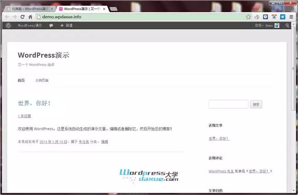
Task: Click the clock extension icon in toolbar
Action: coord(265,17)
